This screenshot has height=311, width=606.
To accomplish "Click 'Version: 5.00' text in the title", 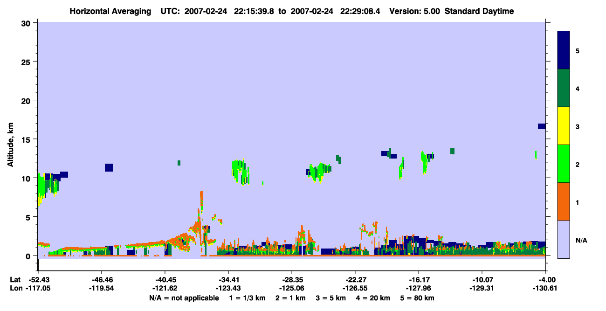I will coord(414,11).
